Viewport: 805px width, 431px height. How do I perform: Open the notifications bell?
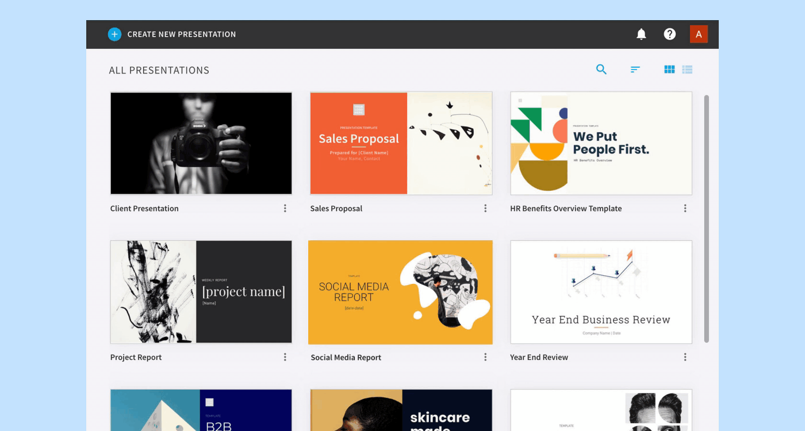point(641,34)
